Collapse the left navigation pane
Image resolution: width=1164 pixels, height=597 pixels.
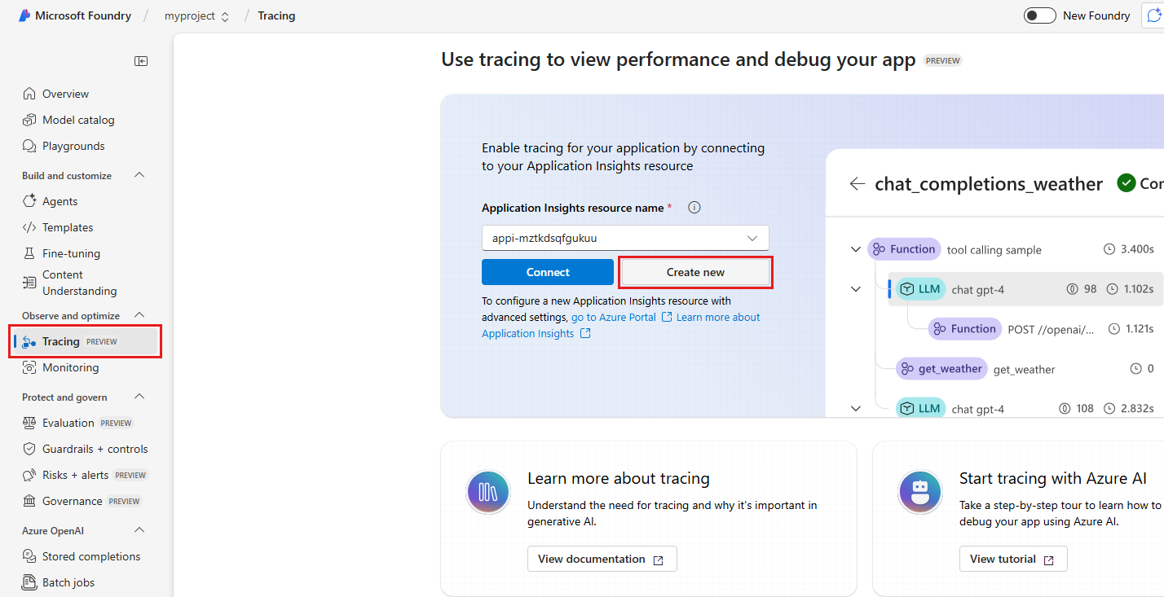click(x=140, y=60)
